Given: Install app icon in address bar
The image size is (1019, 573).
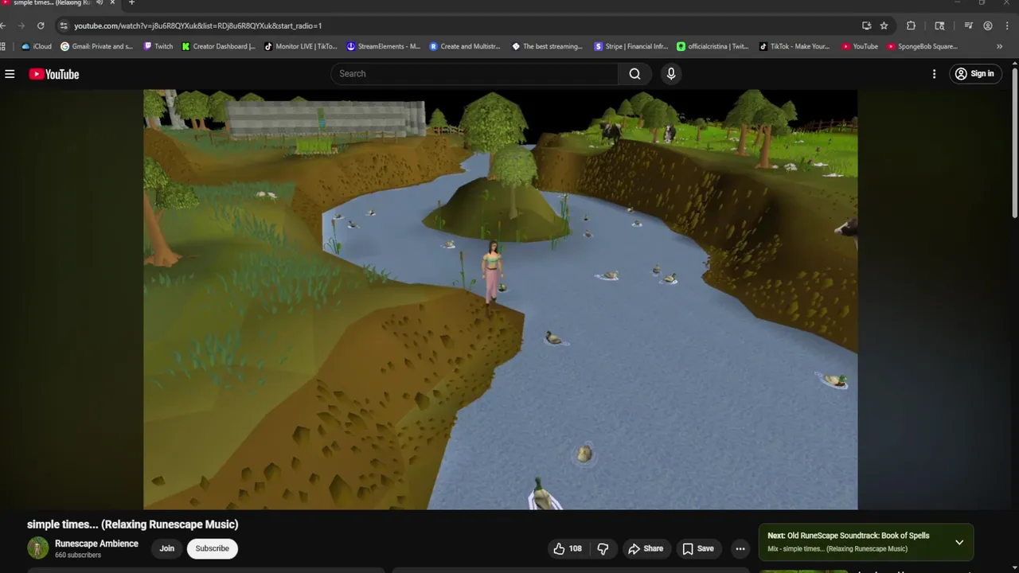Looking at the screenshot, I should (x=866, y=25).
